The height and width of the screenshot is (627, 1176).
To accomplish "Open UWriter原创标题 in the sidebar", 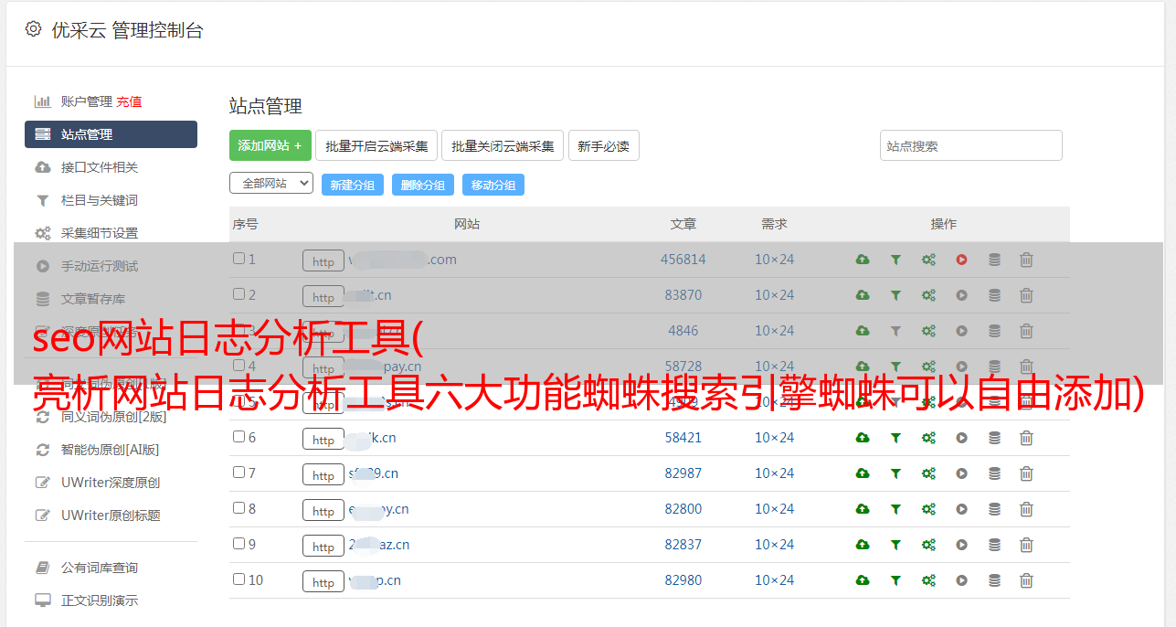I will [111, 515].
